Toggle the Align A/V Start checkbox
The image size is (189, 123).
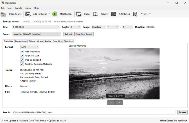pyautogui.click(x=22, y=56)
